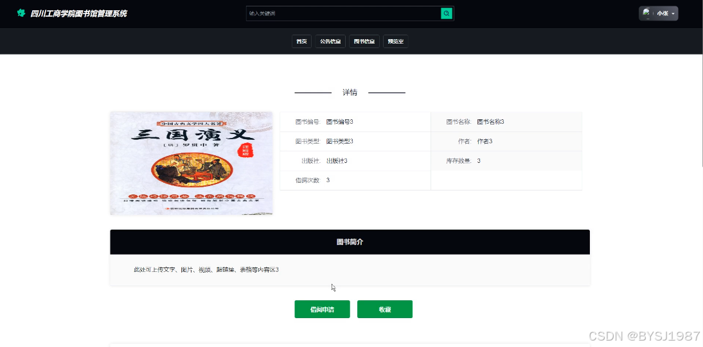Click the green search magnifier button
The image size is (703, 347).
[447, 13]
